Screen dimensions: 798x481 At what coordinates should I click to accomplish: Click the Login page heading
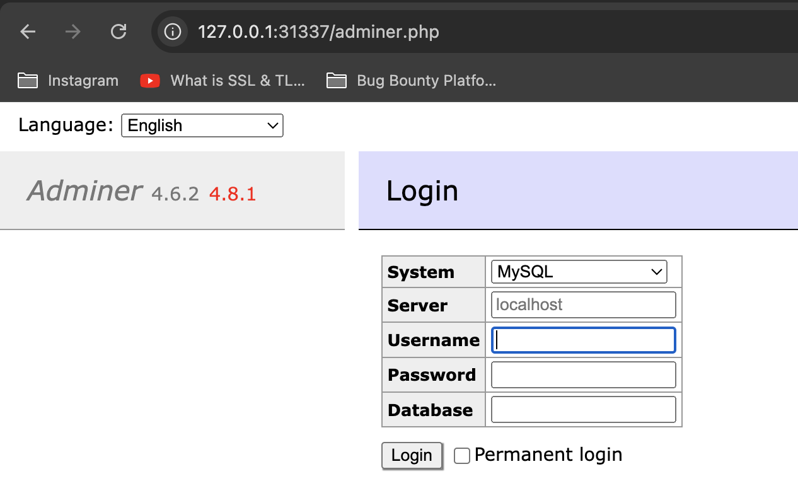click(422, 190)
